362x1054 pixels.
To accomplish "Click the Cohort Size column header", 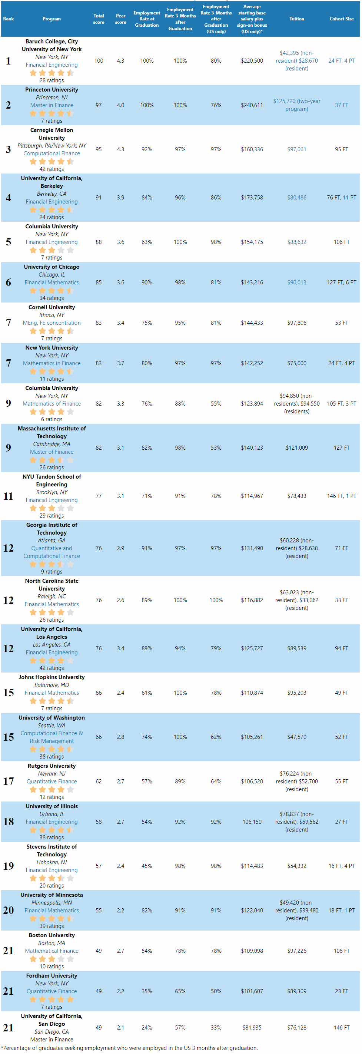I will coord(341,19).
